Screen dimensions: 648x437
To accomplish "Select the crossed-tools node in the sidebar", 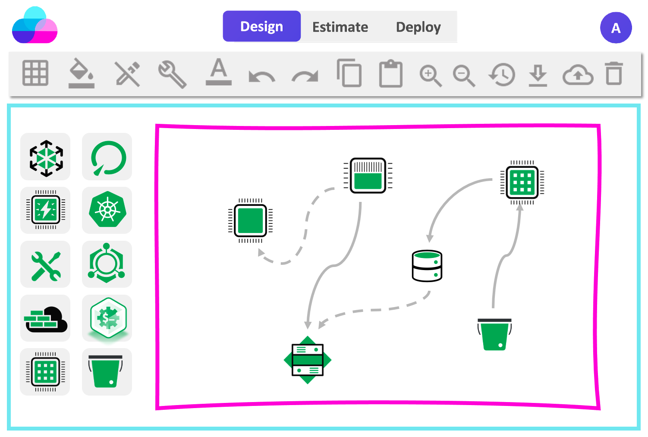I will coord(45,264).
